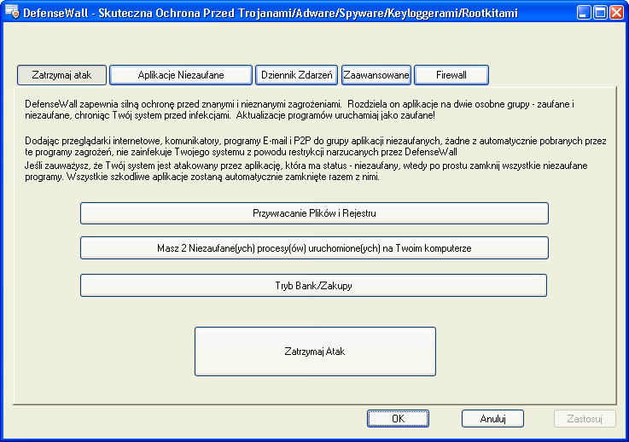629x442 pixels.
Task: Click Anuluj to cancel
Action: pyautogui.click(x=492, y=419)
